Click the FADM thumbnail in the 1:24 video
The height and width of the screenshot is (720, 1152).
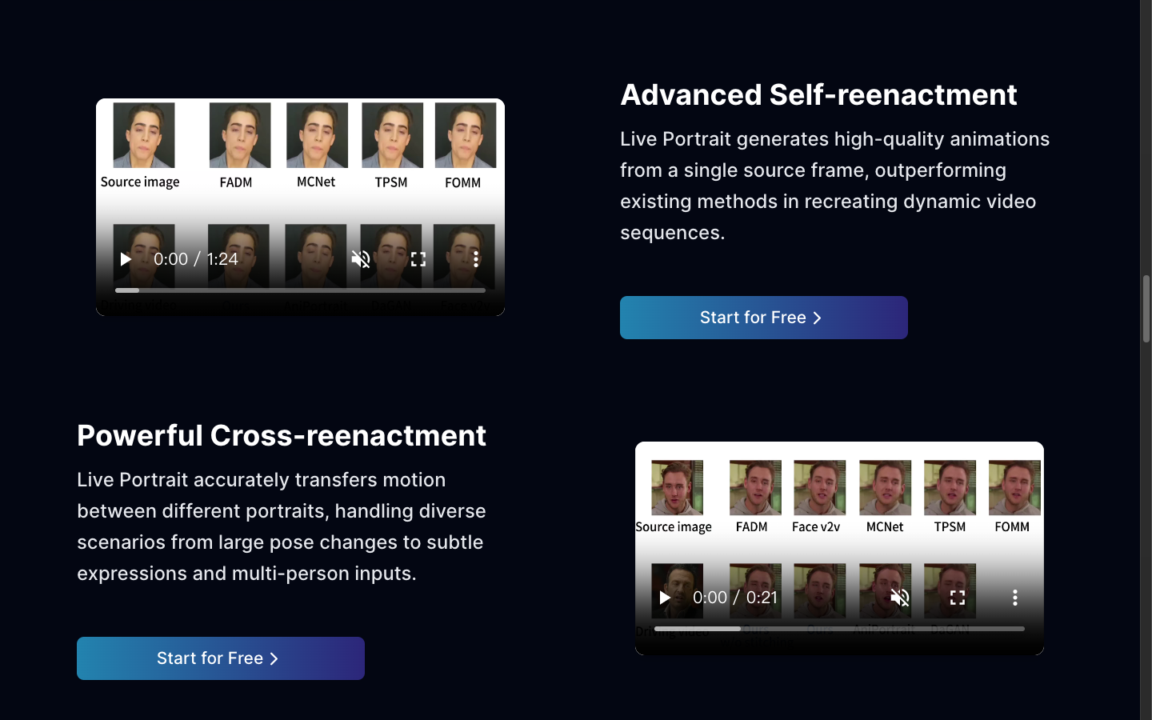240,135
